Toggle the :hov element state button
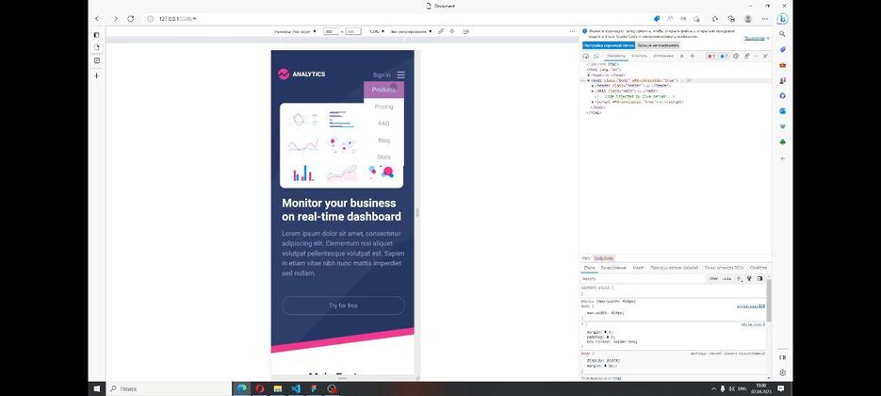 pos(713,278)
